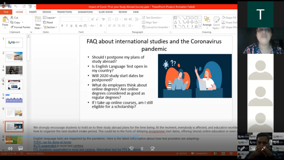Click the video volume speaker icon
The image size is (284, 160).
10,149
